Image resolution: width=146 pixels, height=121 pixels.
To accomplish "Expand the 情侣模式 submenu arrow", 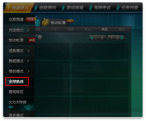I will [28, 71].
